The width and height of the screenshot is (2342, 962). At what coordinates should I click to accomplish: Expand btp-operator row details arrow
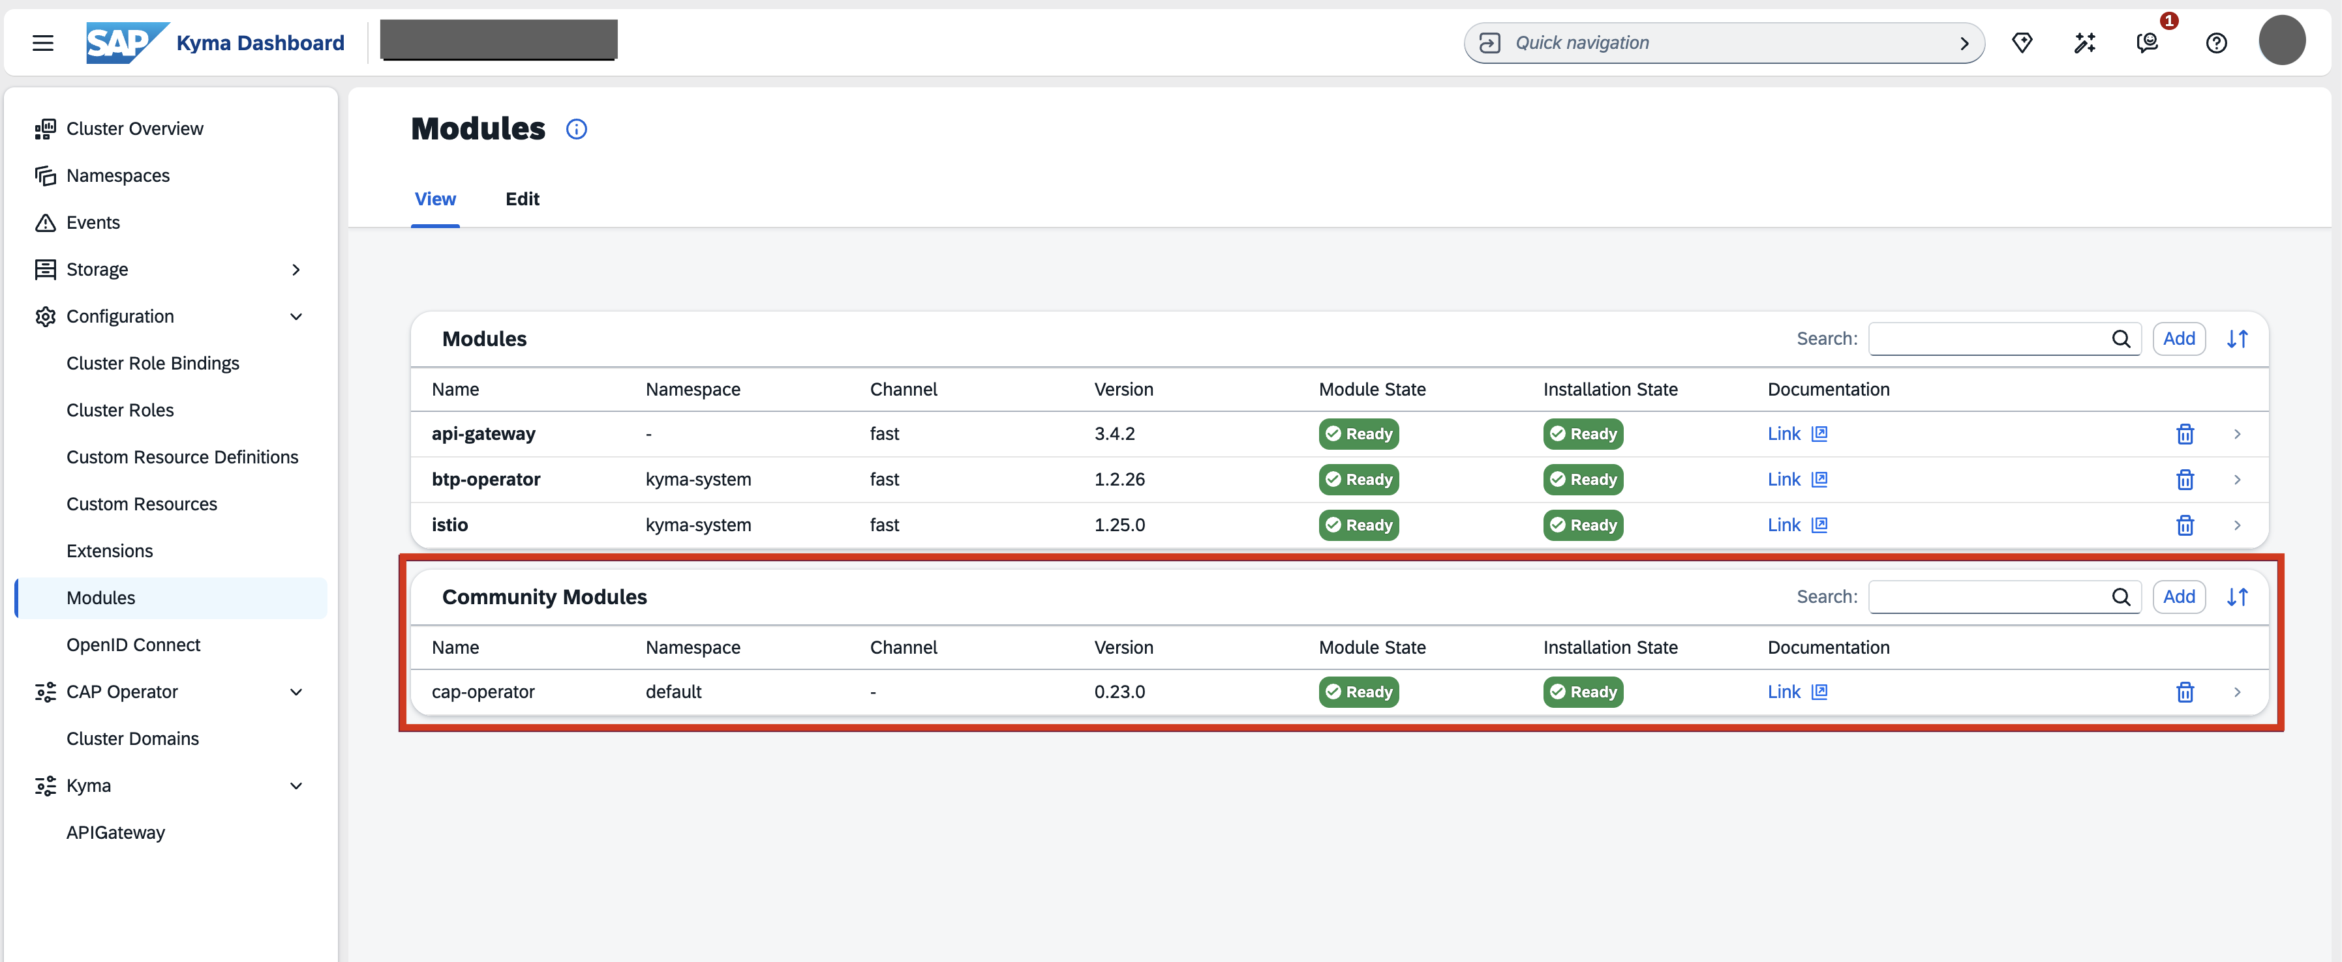(2238, 480)
